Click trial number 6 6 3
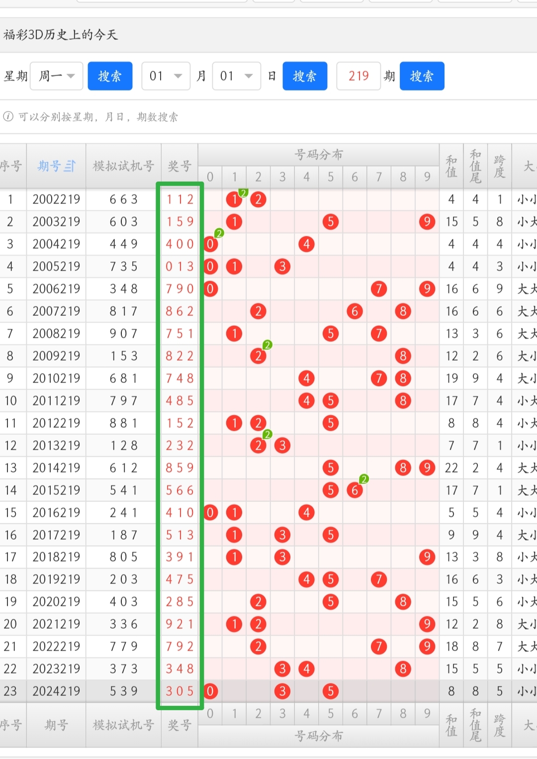The image size is (537, 759). click(x=123, y=199)
